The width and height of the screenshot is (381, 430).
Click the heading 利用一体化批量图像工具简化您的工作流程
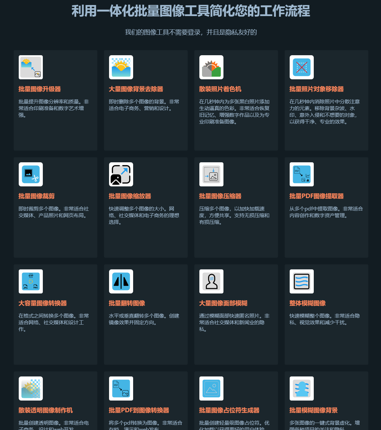point(191,11)
